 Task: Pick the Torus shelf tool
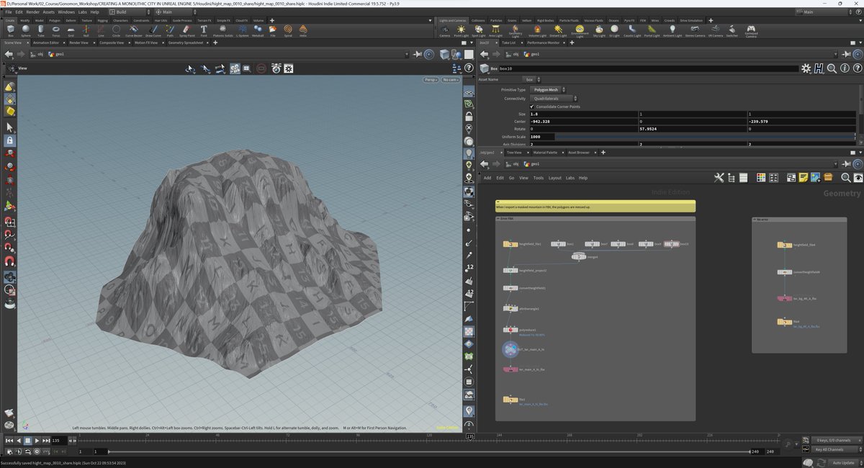coord(55,30)
